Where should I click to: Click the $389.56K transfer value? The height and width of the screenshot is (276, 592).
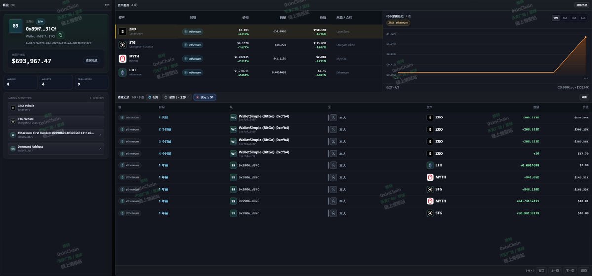[x=581, y=142]
